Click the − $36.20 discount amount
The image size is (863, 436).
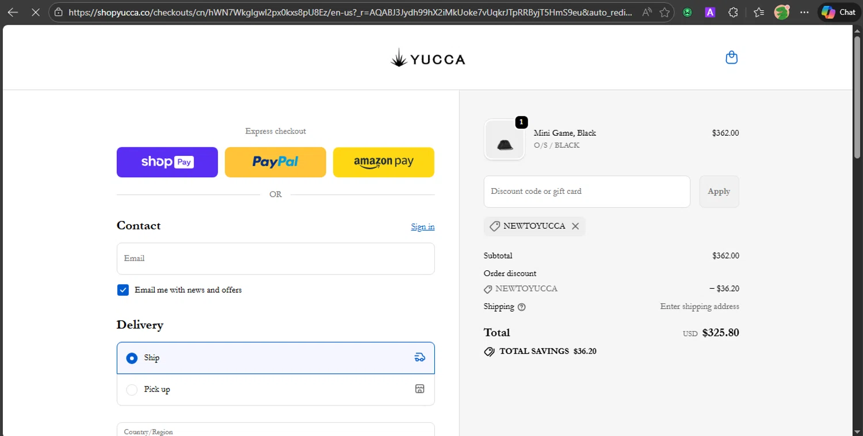[x=724, y=289]
